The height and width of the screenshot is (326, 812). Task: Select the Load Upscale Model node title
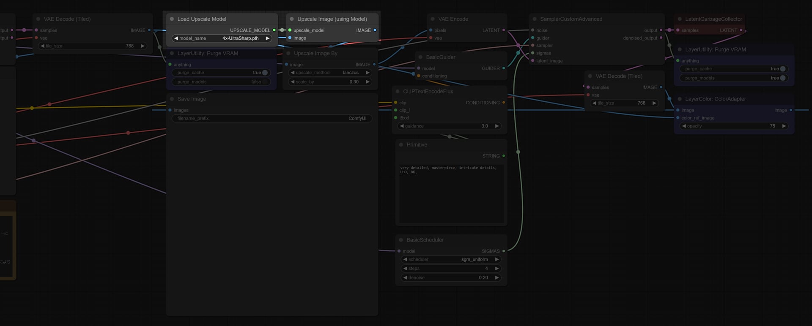click(x=202, y=19)
